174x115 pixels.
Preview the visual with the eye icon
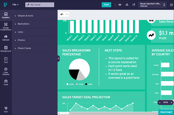pyautogui.click(x=120, y=5)
